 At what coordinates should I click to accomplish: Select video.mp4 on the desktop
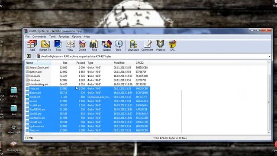[14, 129]
